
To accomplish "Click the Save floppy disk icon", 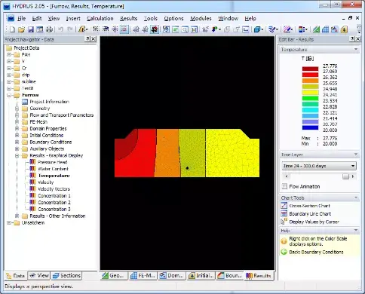I will pos(31,29).
